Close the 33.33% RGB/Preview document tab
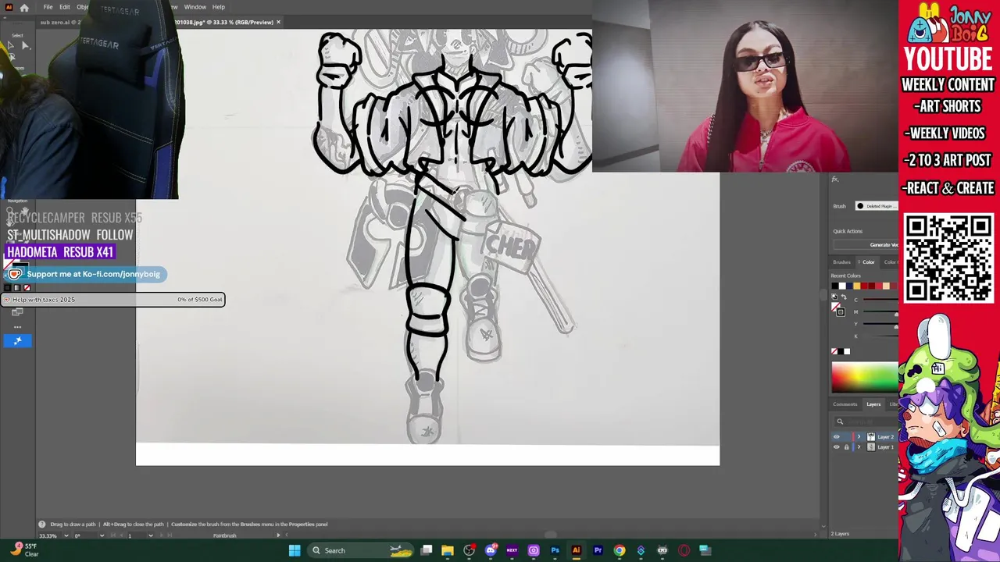Screen dimensions: 1000x562 (278, 22)
